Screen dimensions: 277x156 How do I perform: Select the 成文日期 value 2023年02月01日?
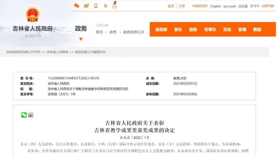click(x=185, y=84)
